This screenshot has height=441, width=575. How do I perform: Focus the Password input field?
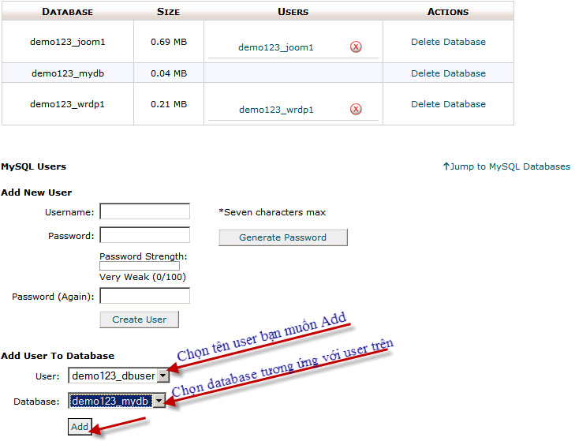[145, 235]
